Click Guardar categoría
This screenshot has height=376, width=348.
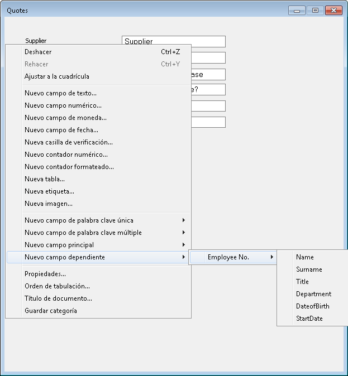98,311
